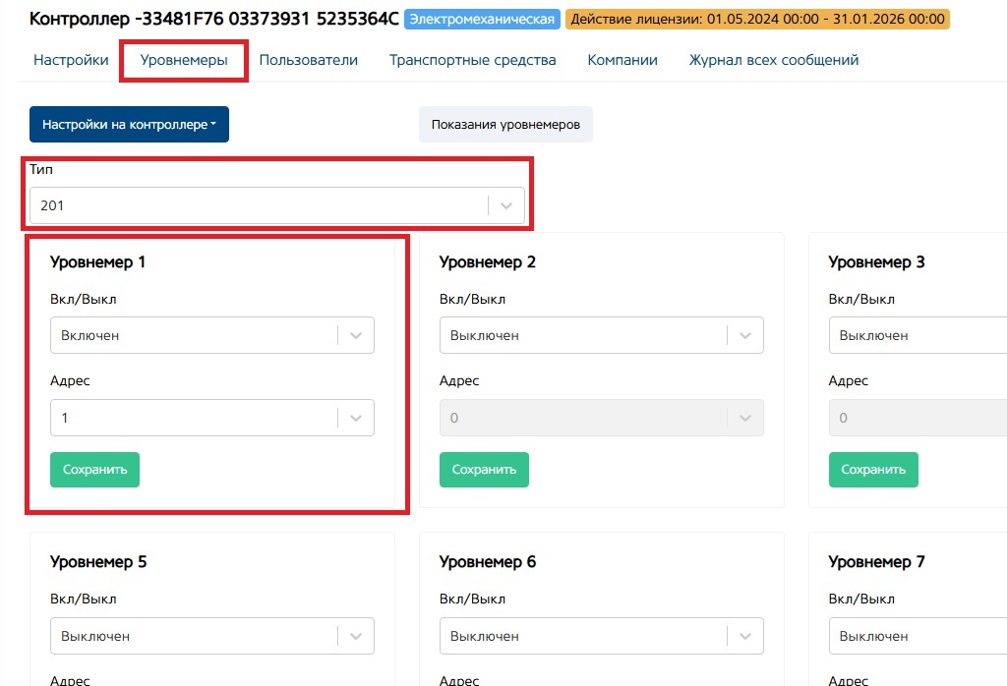
Task: Open the Настройки tab
Action: point(71,60)
